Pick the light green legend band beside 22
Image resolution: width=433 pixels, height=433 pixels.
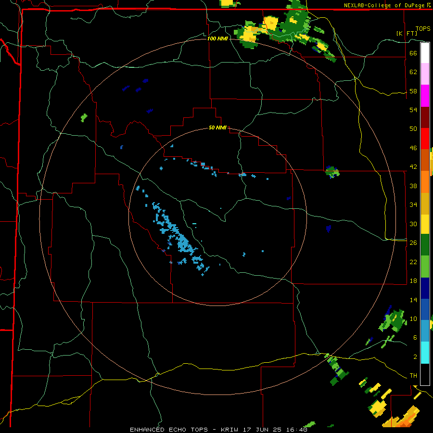click(425, 267)
